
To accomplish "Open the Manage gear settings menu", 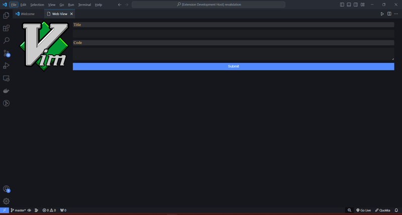I will [6, 201].
